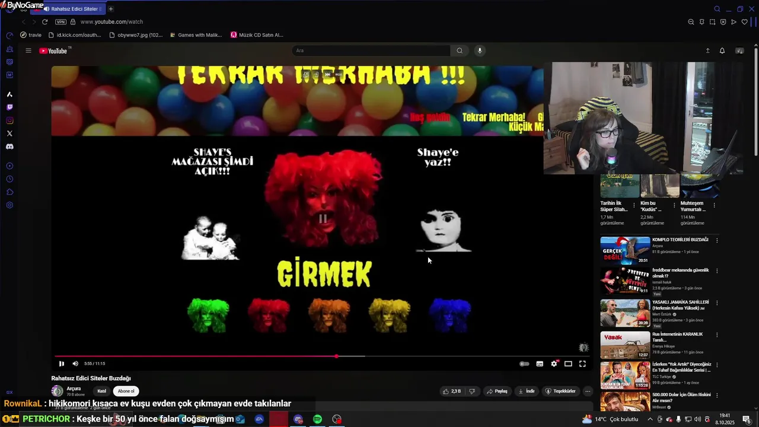Open options for freddbear mekanında video

[717, 271]
